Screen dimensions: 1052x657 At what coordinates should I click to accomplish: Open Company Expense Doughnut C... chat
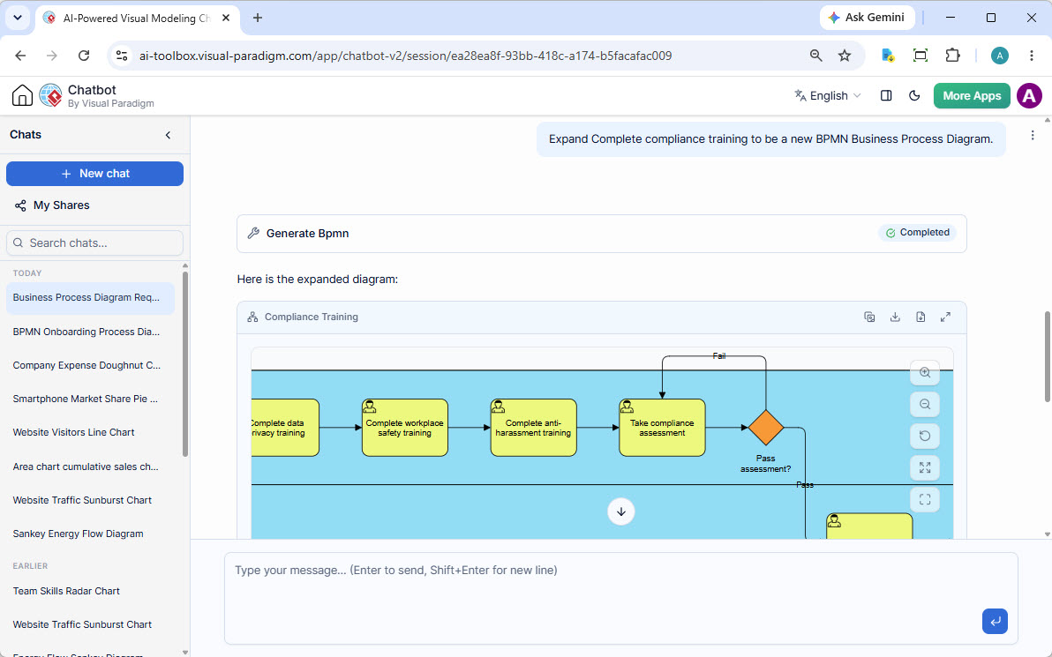(90, 365)
